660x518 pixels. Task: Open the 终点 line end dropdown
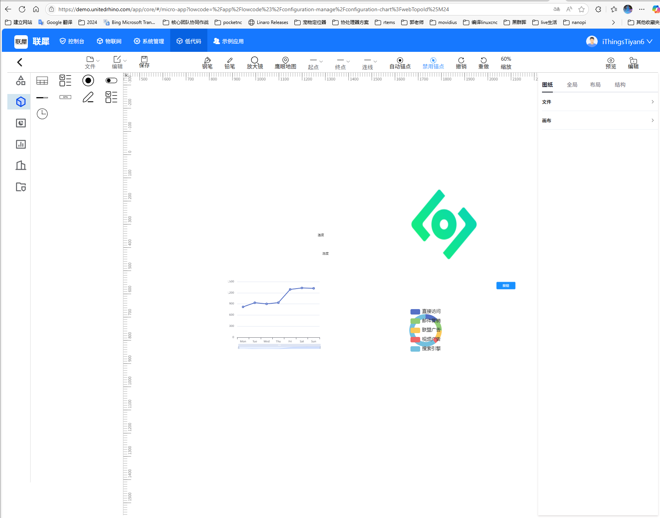342,64
